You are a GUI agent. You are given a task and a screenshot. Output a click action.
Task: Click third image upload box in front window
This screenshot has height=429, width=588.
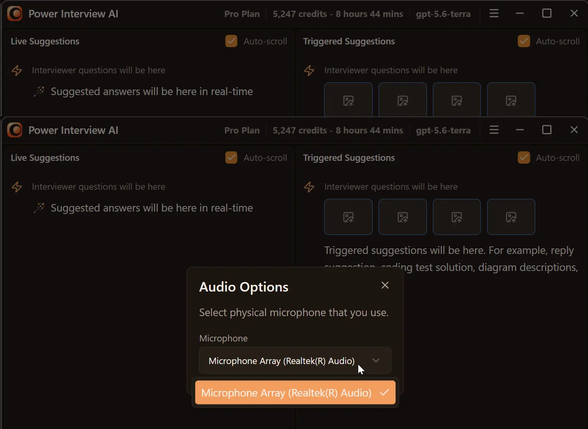click(457, 217)
